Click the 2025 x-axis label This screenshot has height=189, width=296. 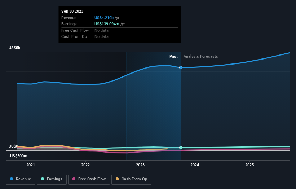(x=249, y=165)
